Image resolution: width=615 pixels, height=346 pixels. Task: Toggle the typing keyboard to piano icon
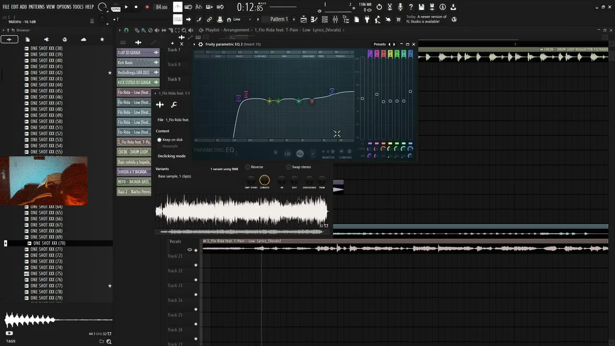(177, 19)
